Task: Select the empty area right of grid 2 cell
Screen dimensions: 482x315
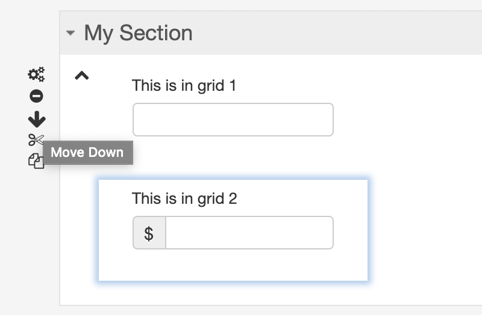Action: pos(424,230)
